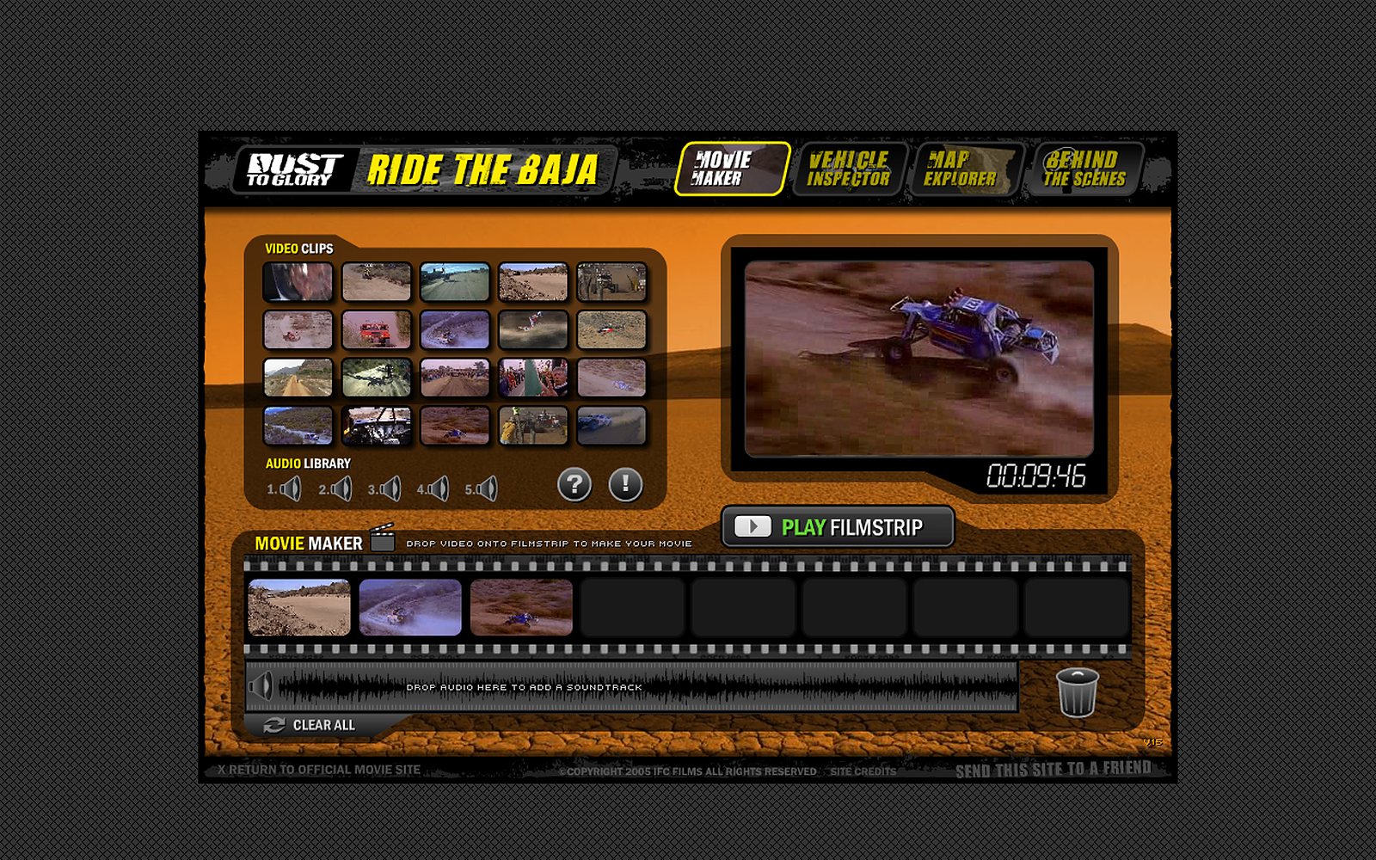Screen dimensions: 1376x860
Task: Click the exclamation mark info button
Action: (x=625, y=484)
